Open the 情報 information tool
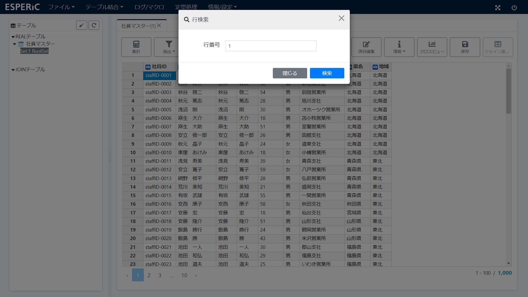The height and width of the screenshot is (297, 528). [x=399, y=47]
